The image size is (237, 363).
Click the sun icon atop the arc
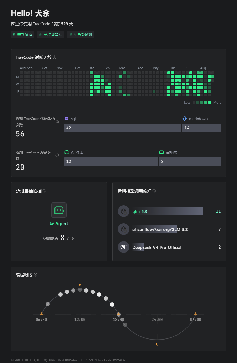tap(80, 285)
